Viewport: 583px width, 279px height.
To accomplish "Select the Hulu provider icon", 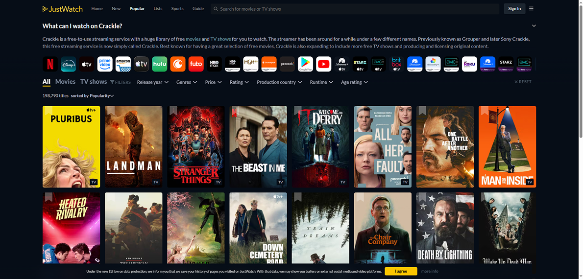I will click(x=160, y=64).
